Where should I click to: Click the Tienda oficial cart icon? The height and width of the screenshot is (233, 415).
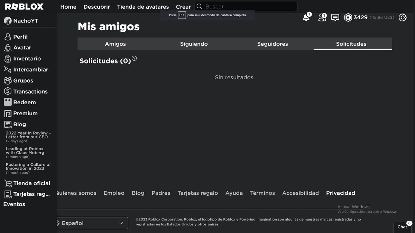(x=8, y=183)
